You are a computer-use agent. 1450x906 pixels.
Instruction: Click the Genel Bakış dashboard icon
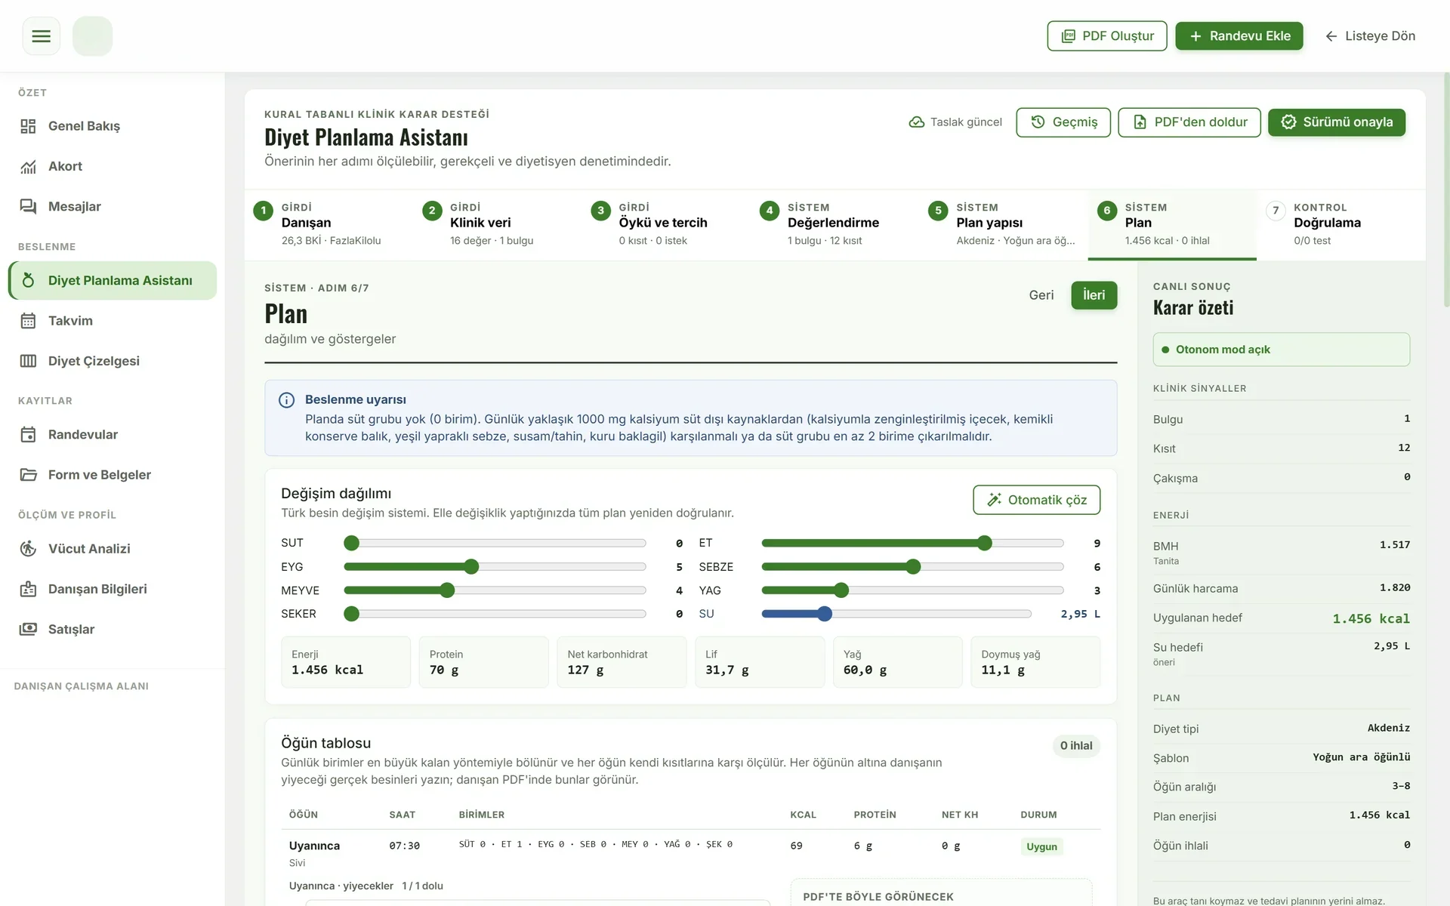tap(28, 126)
